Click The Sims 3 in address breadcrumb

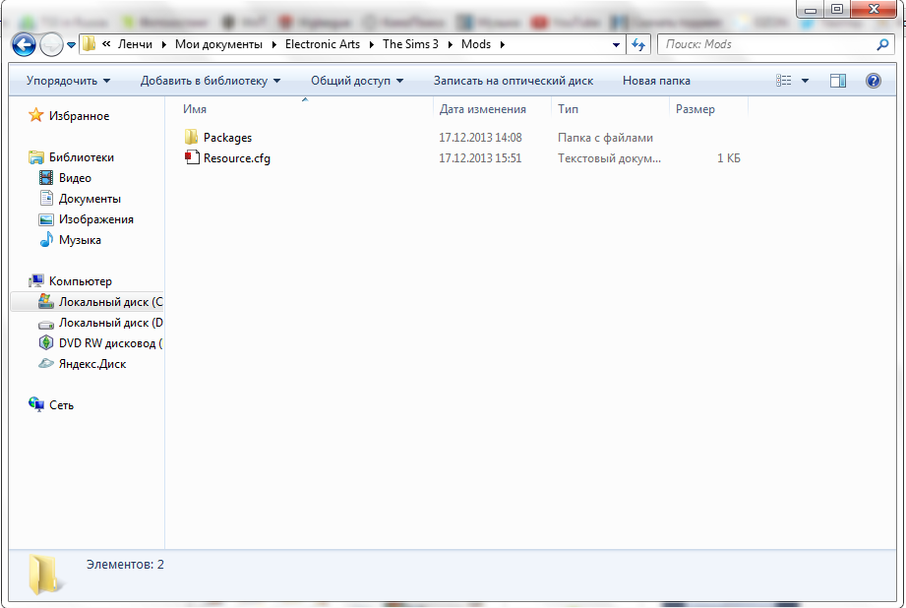coord(410,44)
